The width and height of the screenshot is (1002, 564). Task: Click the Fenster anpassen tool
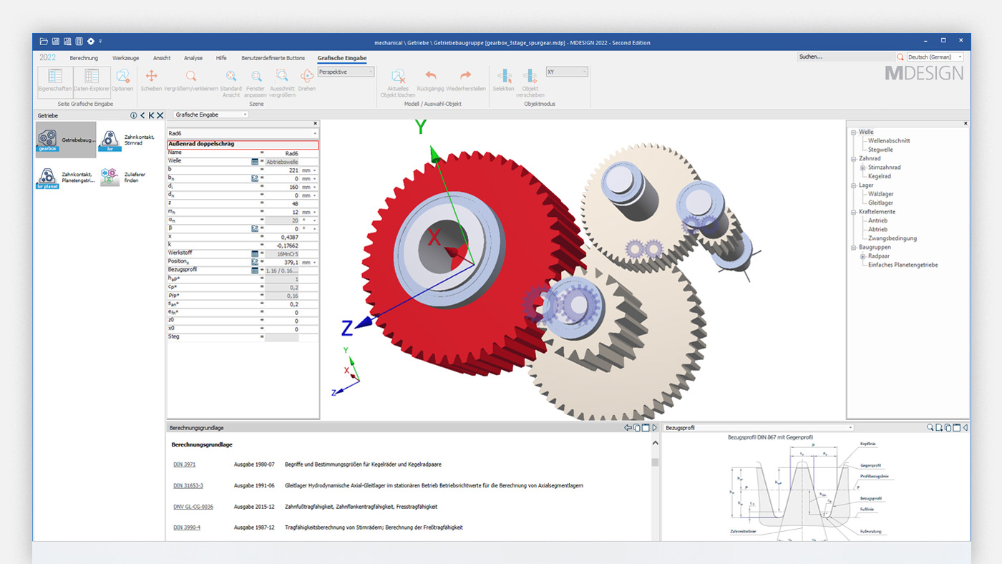pos(256,84)
